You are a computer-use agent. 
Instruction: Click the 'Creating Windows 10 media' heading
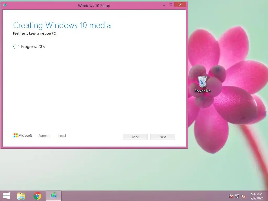click(62, 25)
